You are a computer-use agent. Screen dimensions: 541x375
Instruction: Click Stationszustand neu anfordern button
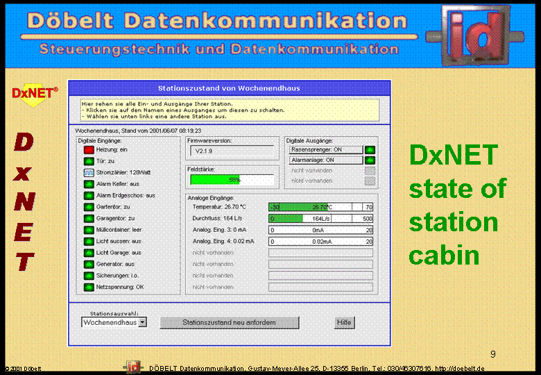[x=230, y=322]
